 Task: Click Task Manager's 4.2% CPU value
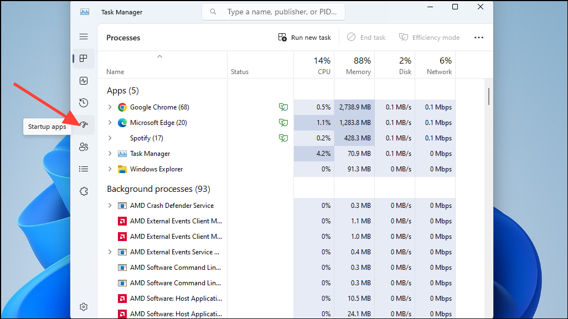click(323, 154)
